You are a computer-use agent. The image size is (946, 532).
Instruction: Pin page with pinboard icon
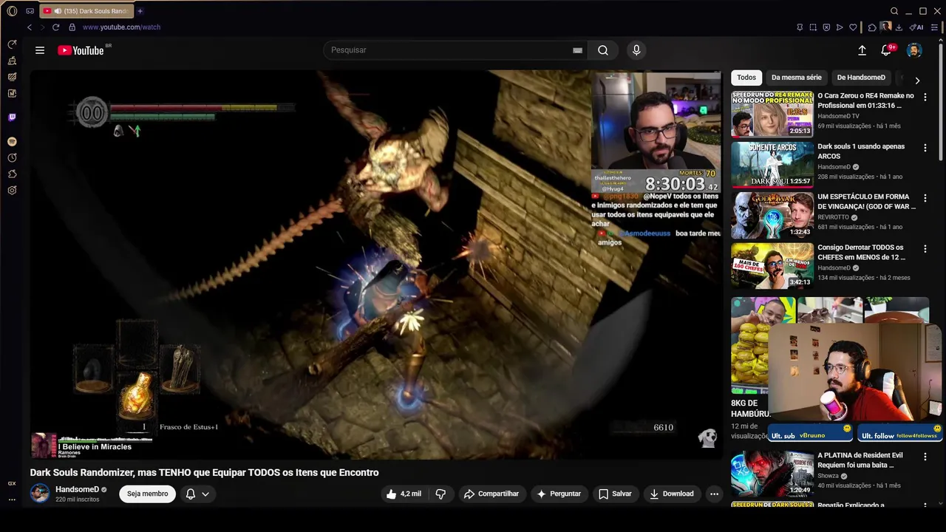pos(800,27)
